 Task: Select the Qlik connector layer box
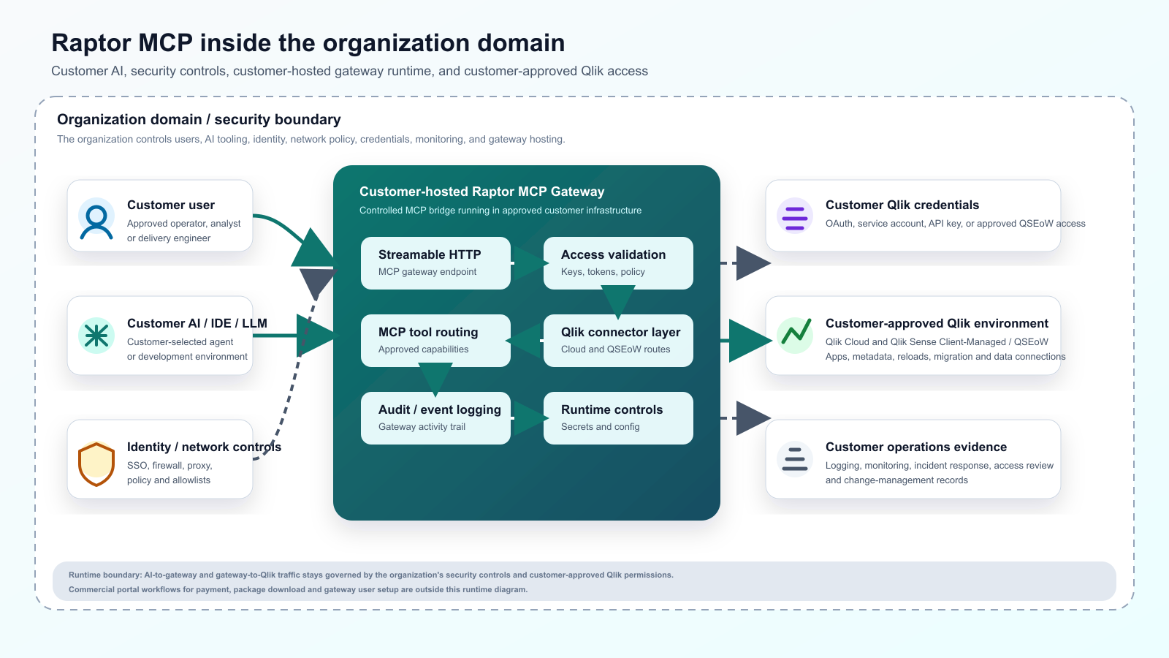pyautogui.click(x=618, y=341)
